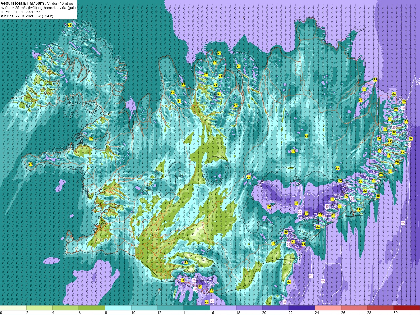Click the legend scale tick label 6
This screenshot has width=420, height=315.
(79, 313)
